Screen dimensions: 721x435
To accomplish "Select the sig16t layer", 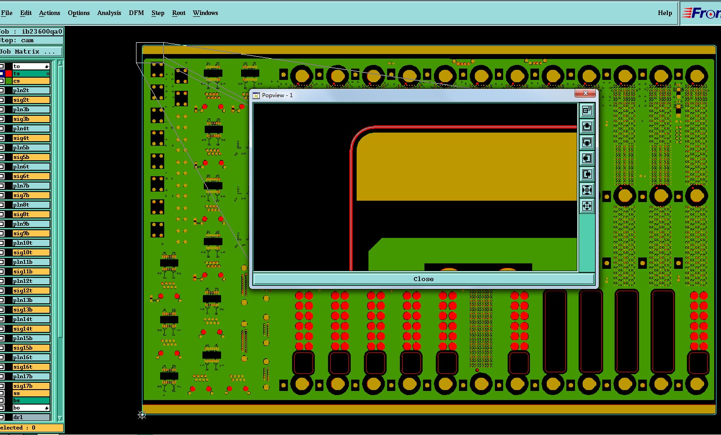I will coord(31,367).
